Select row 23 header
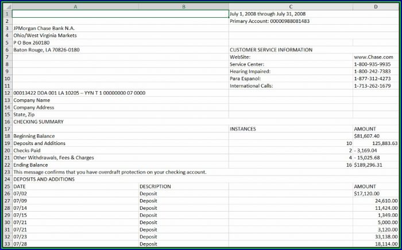 pyautogui.click(x=7, y=172)
